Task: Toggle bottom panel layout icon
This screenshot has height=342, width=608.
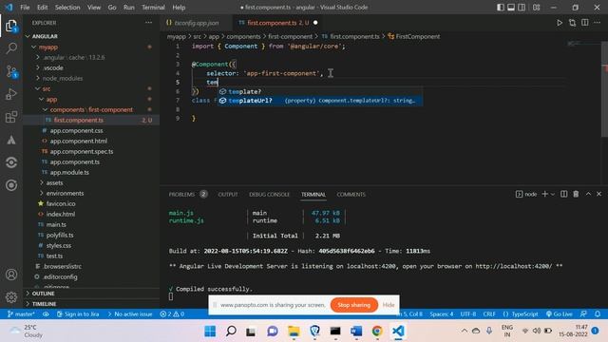Action: pyautogui.click(x=511, y=8)
